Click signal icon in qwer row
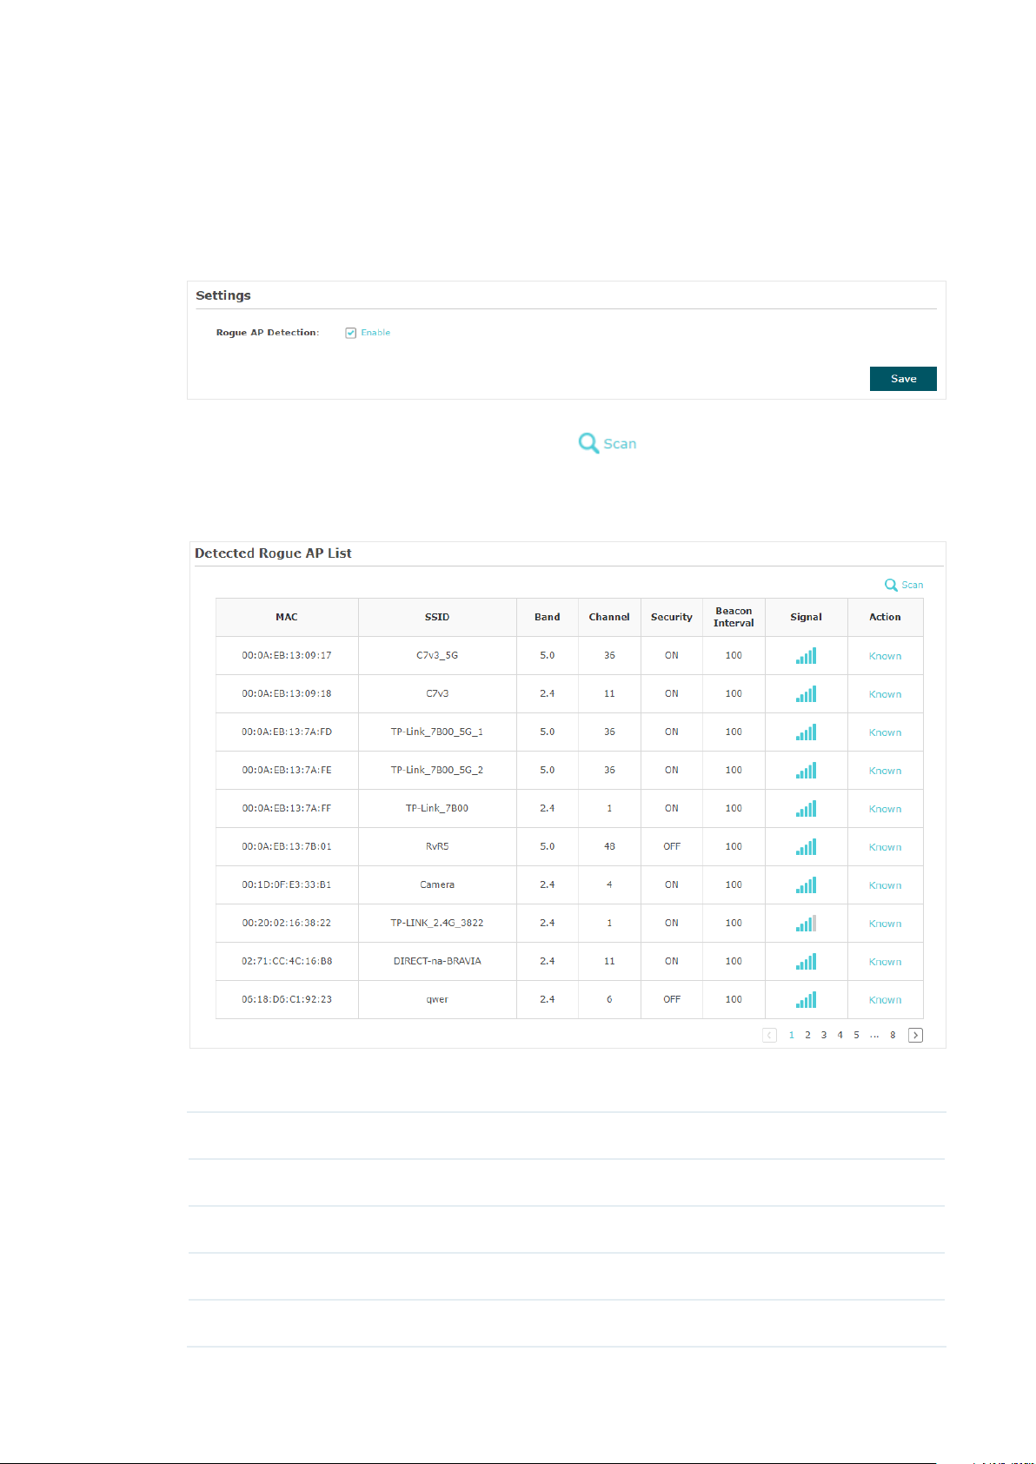The image size is (1036, 1464). 806,1000
